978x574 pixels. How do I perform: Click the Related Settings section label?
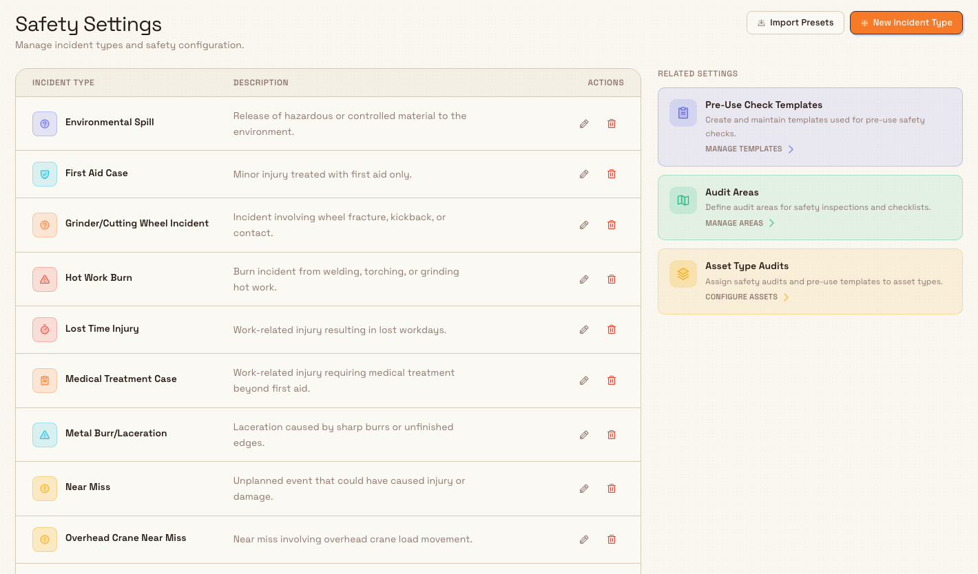pos(698,74)
